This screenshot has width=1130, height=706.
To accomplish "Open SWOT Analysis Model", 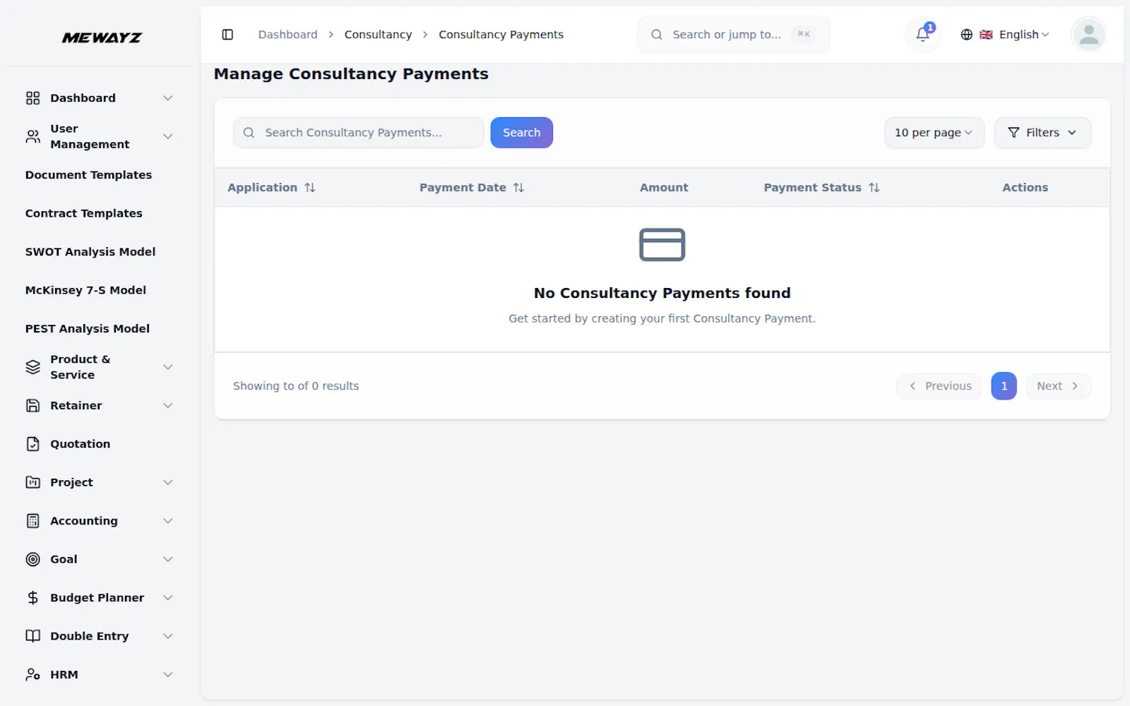I will 90,252.
